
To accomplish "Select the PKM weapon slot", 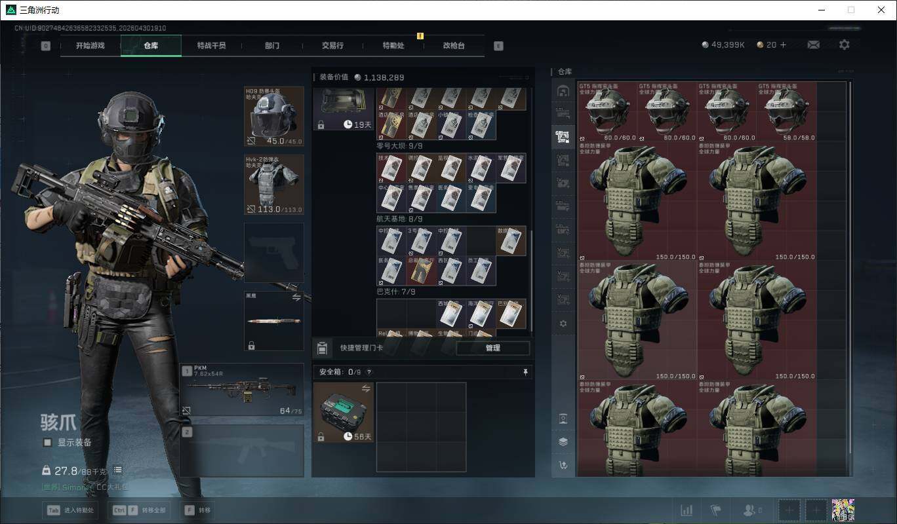I will coord(242,390).
